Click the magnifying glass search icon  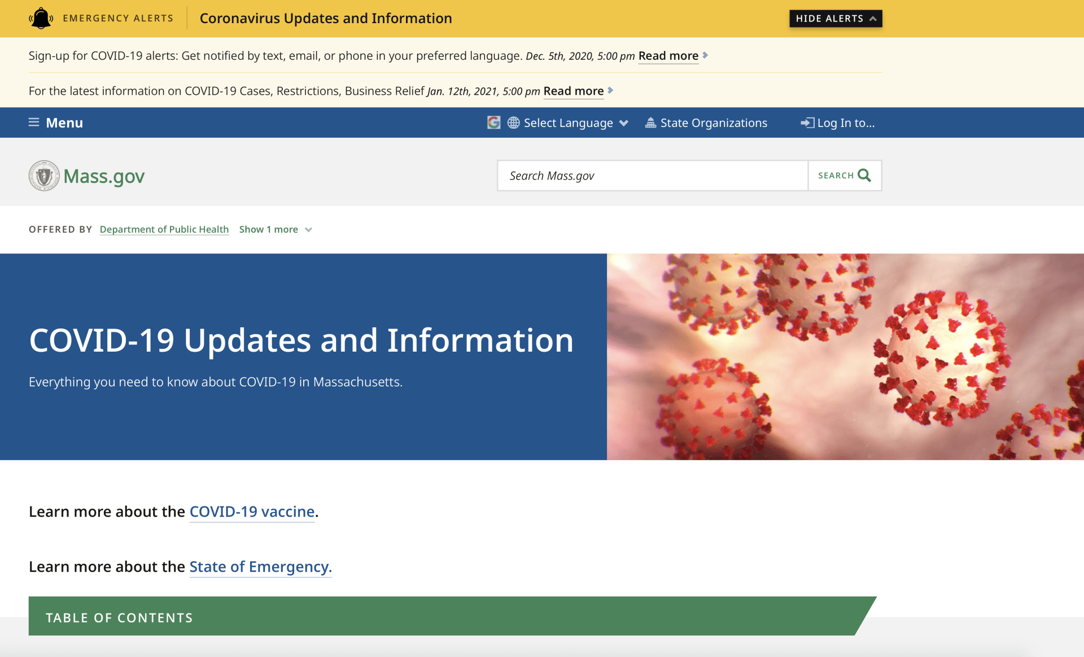864,176
